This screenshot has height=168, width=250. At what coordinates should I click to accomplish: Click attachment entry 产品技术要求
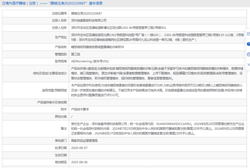80,110
